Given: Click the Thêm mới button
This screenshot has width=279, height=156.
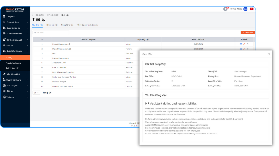Looking at the screenshot, I should pyautogui.click(x=247, y=32).
